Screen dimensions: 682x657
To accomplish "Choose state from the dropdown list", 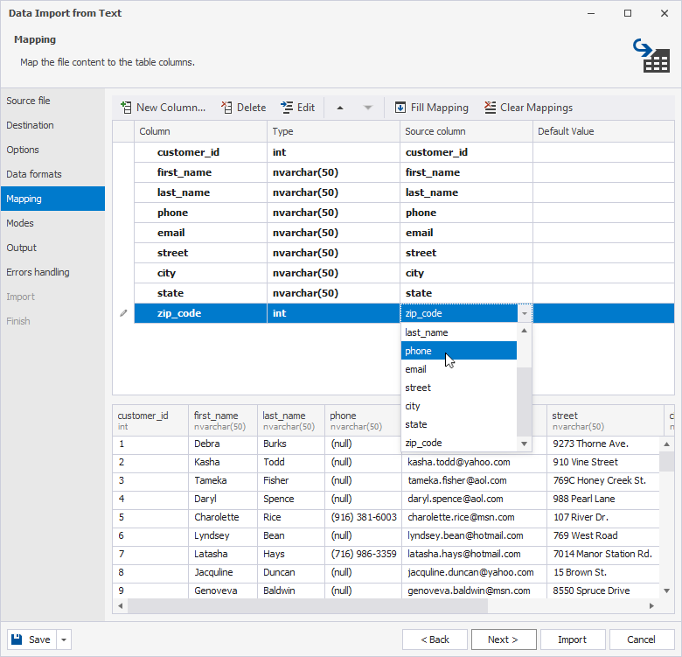I will (x=459, y=424).
